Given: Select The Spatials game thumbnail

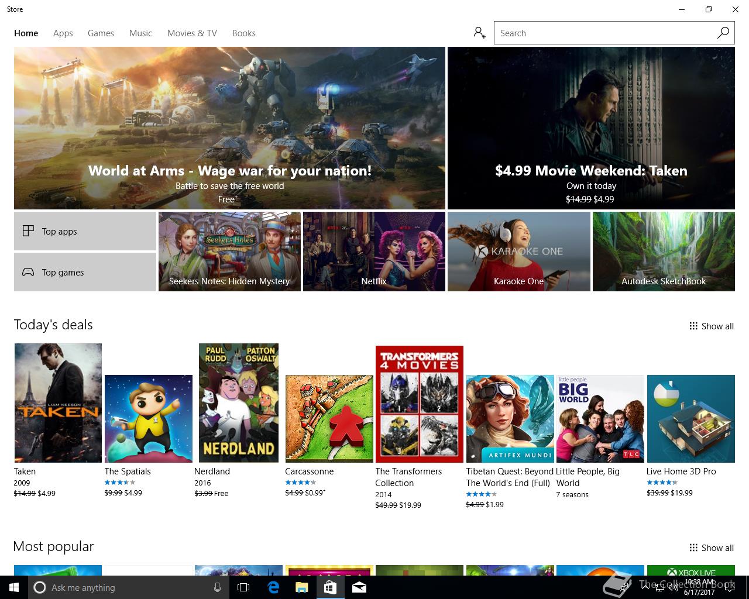Looking at the screenshot, I should click(149, 419).
